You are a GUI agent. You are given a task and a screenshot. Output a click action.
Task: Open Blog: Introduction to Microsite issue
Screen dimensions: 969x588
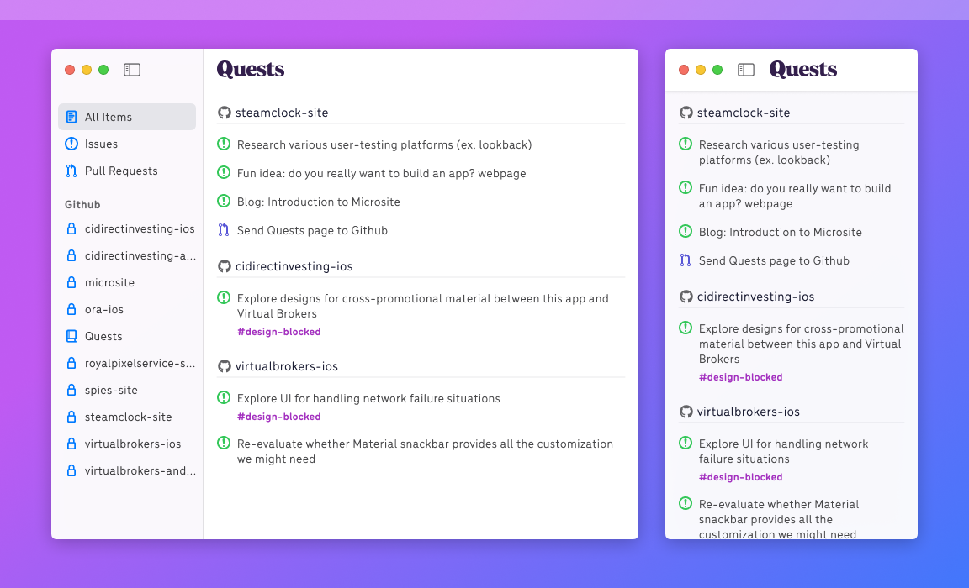click(x=318, y=202)
